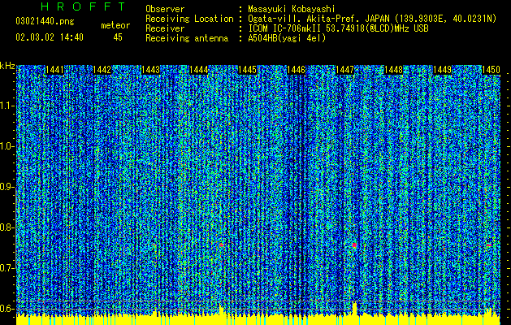Click the HROFFT title text
The image size is (511, 325).
83,6
